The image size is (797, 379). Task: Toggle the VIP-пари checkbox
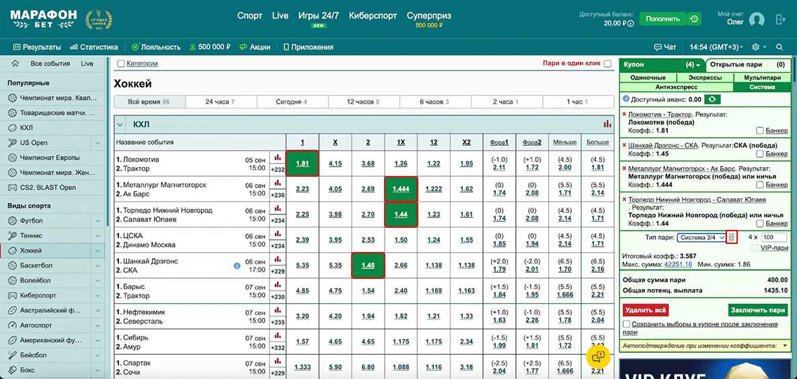point(755,248)
